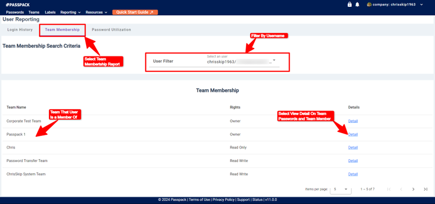
Task: Go to the first page
Action: [389, 189]
